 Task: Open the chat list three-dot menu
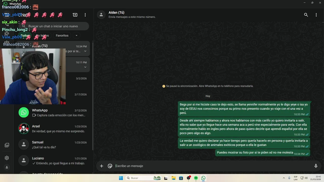[x=85, y=15]
